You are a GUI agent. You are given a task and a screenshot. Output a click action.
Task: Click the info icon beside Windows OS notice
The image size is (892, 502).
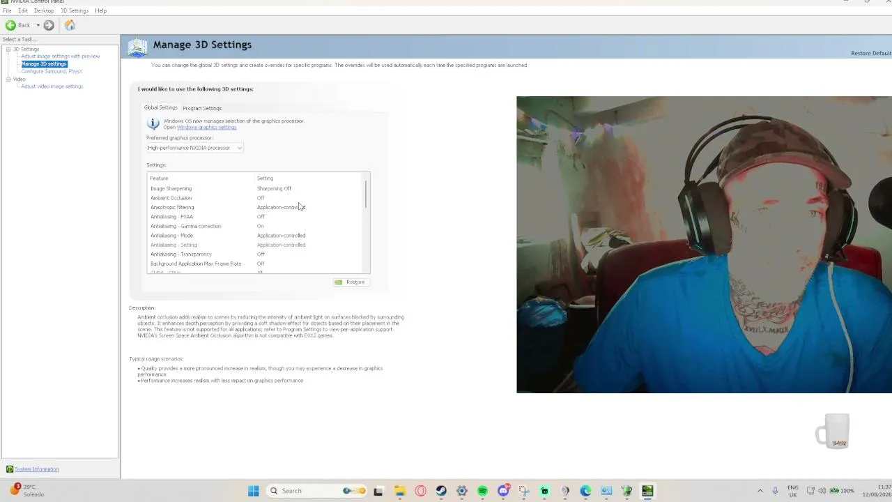153,123
